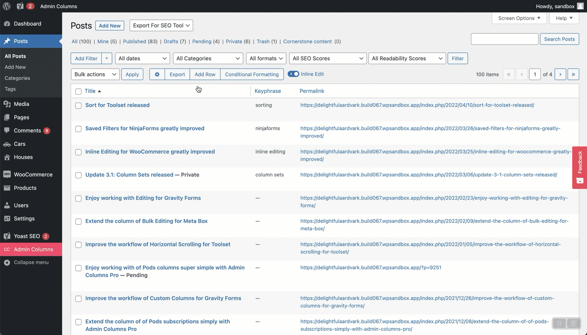Screen dimensions: 587x335
Task: Select checkbox for Update 3.1 Column Sets
Action: (78, 175)
